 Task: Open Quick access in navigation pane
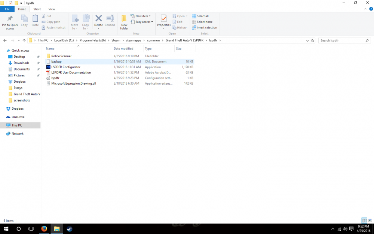click(20, 51)
